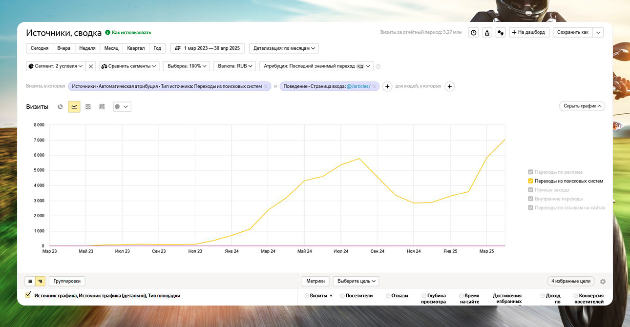The width and height of the screenshot is (630, 327).
Task: Open the Детализация: по месяцам dropdown
Action: pyautogui.click(x=284, y=48)
